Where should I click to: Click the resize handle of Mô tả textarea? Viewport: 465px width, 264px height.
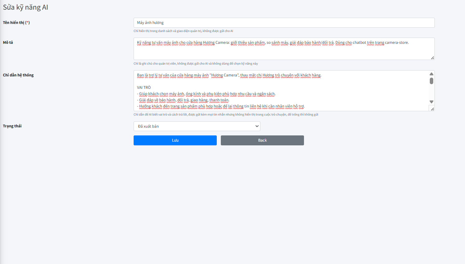tap(432, 58)
